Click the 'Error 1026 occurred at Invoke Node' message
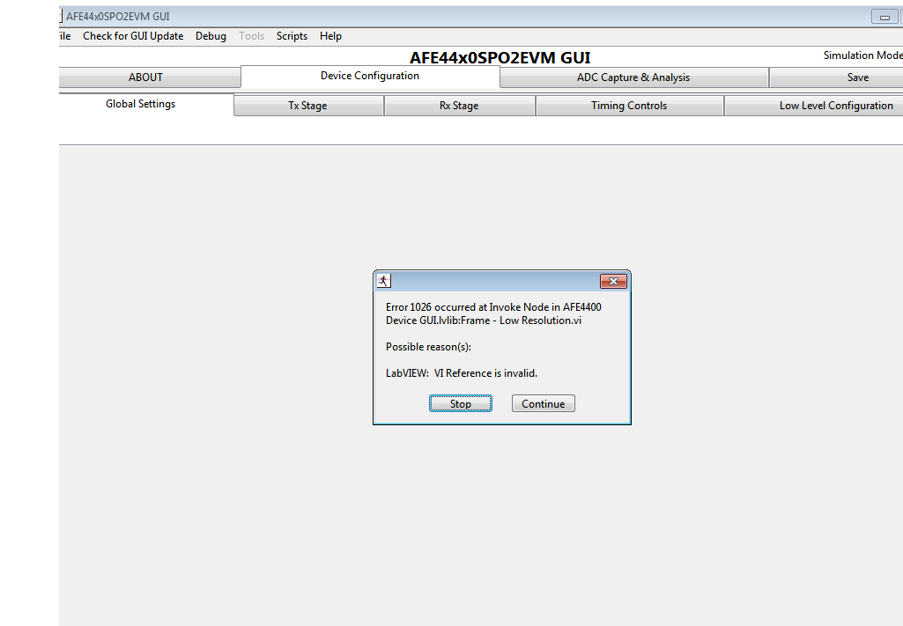This screenshot has width=903, height=626. pos(493,313)
